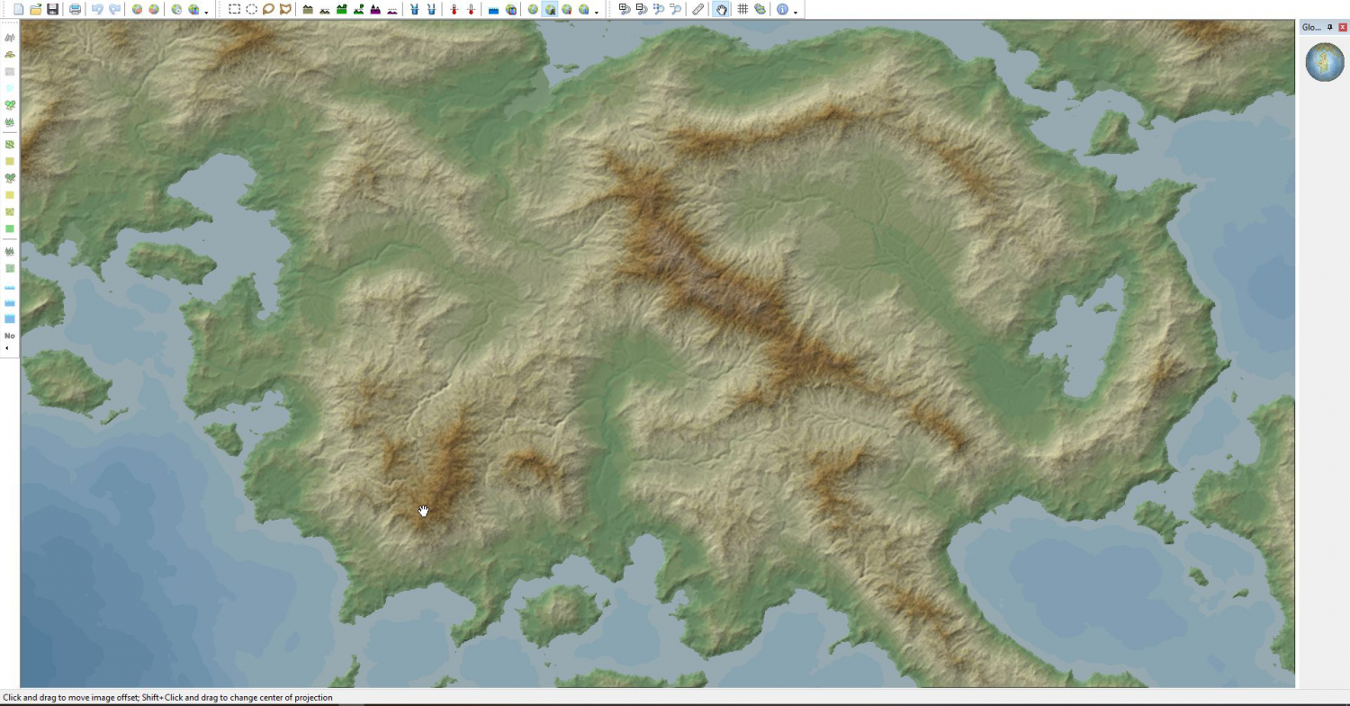
Task: Select the blue sea level fill tool
Action: pos(493,9)
